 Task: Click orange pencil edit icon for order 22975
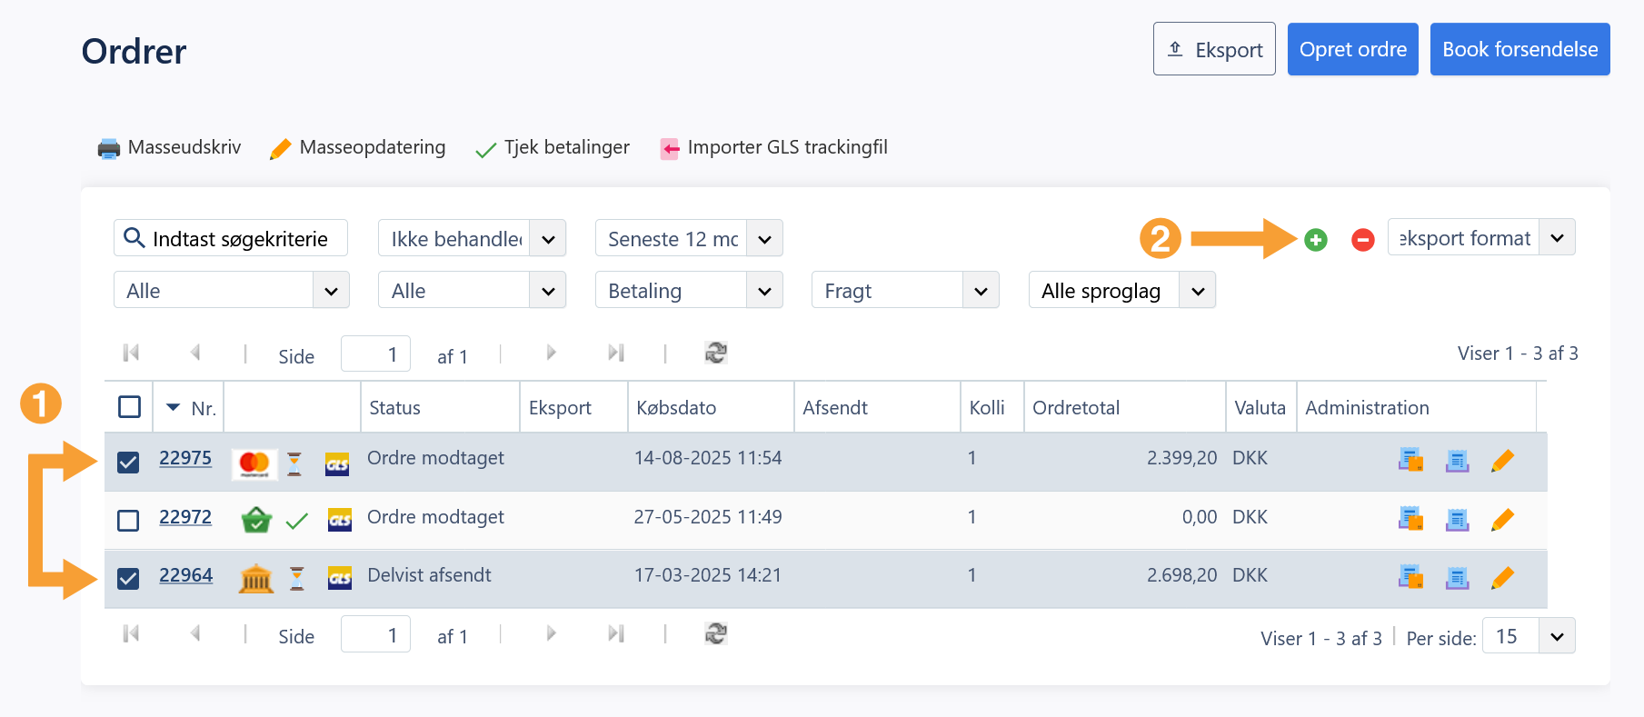(x=1502, y=461)
